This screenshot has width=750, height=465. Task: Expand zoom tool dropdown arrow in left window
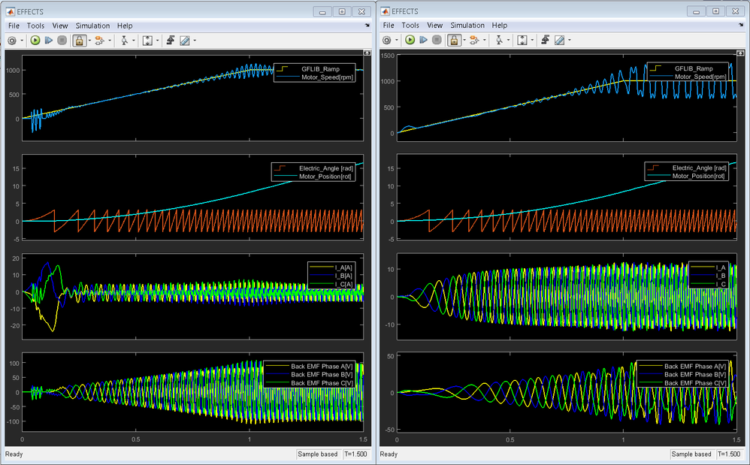(x=134, y=41)
